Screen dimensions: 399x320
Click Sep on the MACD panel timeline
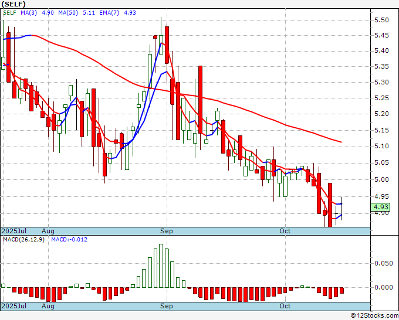point(167,306)
